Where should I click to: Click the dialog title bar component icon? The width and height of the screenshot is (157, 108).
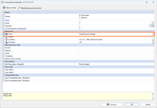2,2
